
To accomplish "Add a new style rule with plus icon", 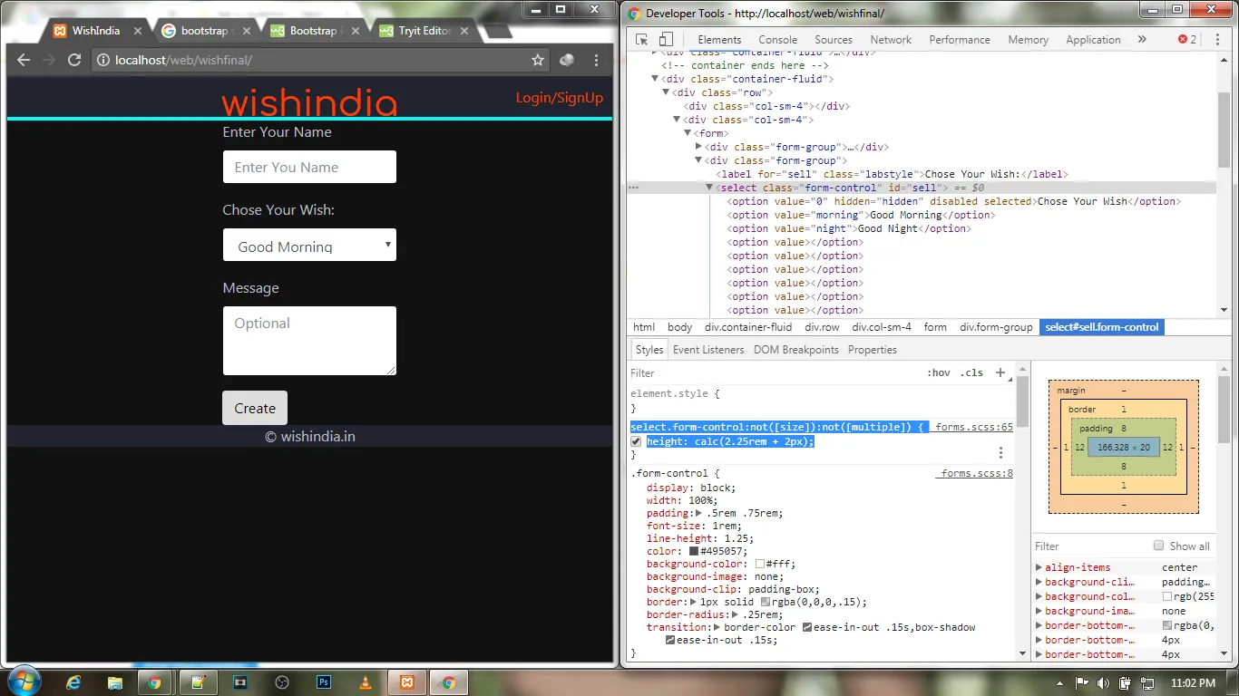I will 1000,372.
